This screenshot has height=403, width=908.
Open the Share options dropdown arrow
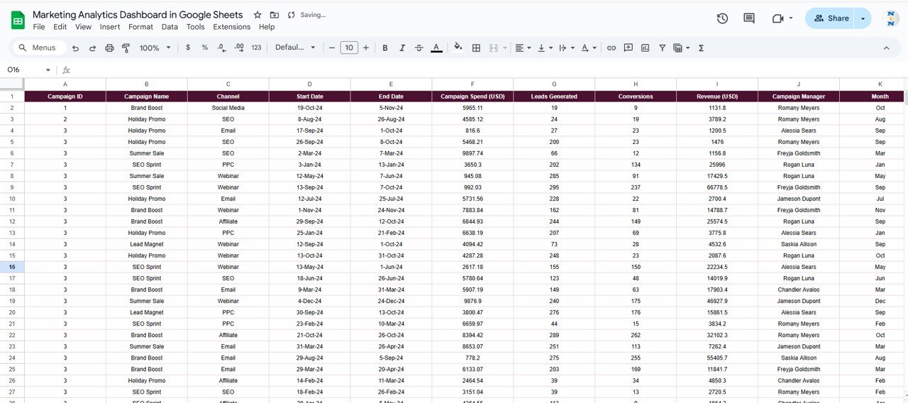[x=863, y=18]
